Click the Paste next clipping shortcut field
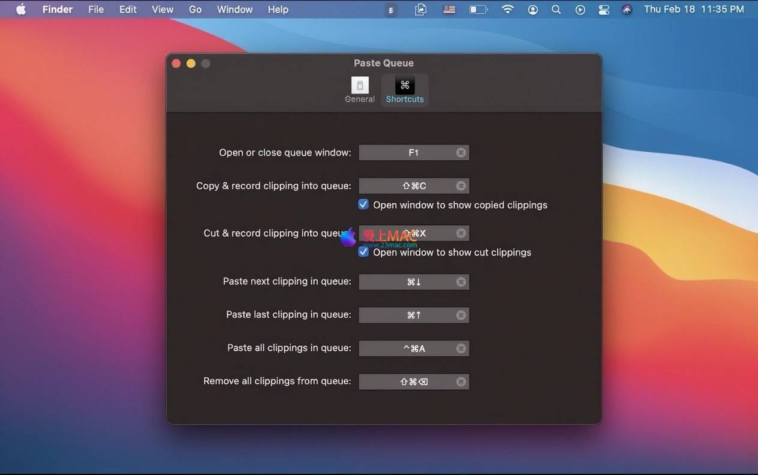Viewport: 758px width, 475px height. (x=408, y=282)
